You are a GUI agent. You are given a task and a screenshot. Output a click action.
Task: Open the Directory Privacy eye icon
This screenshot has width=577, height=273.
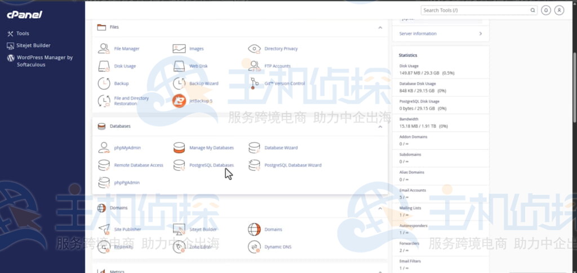[x=254, y=48]
